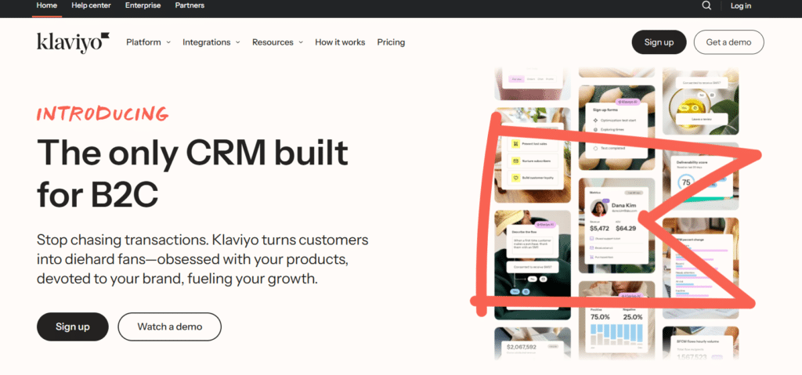Click Sign up next to Get a demo
Image resolution: width=802 pixels, height=375 pixels.
(x=659, y=42)
